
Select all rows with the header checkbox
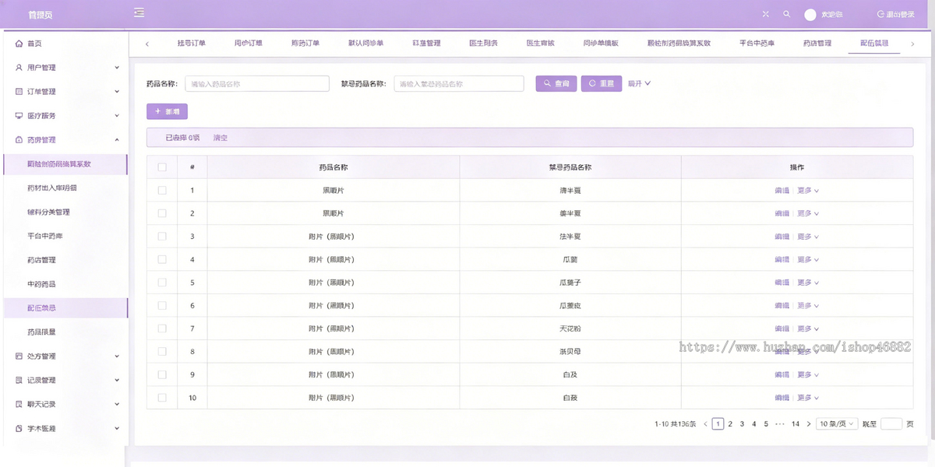162,167
